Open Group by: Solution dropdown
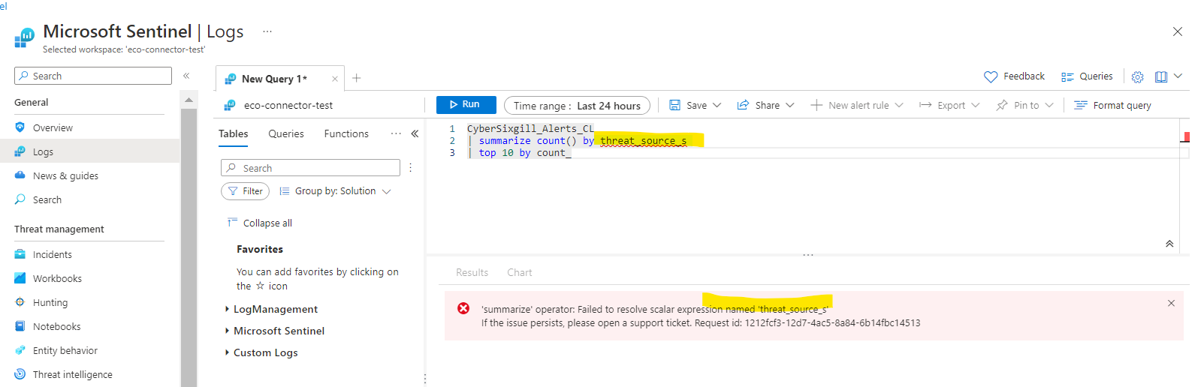The height and width of the screenshot is (387, 1204). [x=335, y=191]
